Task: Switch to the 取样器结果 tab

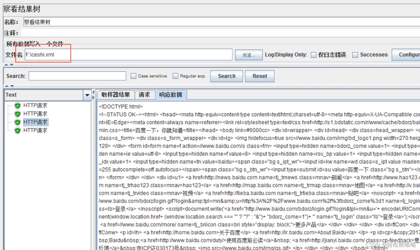Action: 116,95
